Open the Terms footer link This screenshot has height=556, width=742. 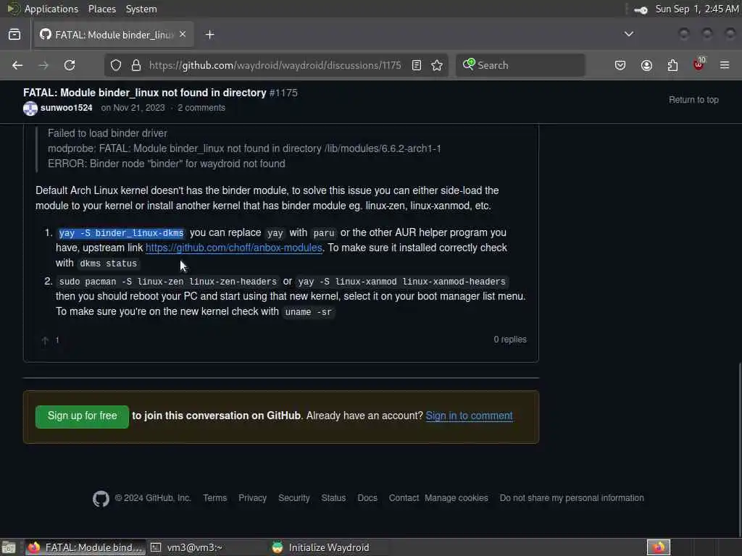[214, 498]
